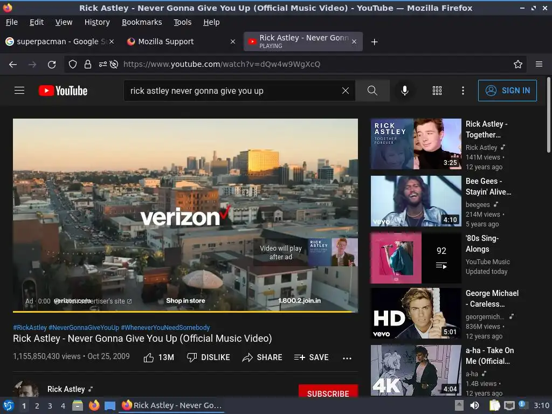Image resolution: width=552 pixels, height=414 pixels.
Task: Open a new browser tab
Action: pos(375,42)
